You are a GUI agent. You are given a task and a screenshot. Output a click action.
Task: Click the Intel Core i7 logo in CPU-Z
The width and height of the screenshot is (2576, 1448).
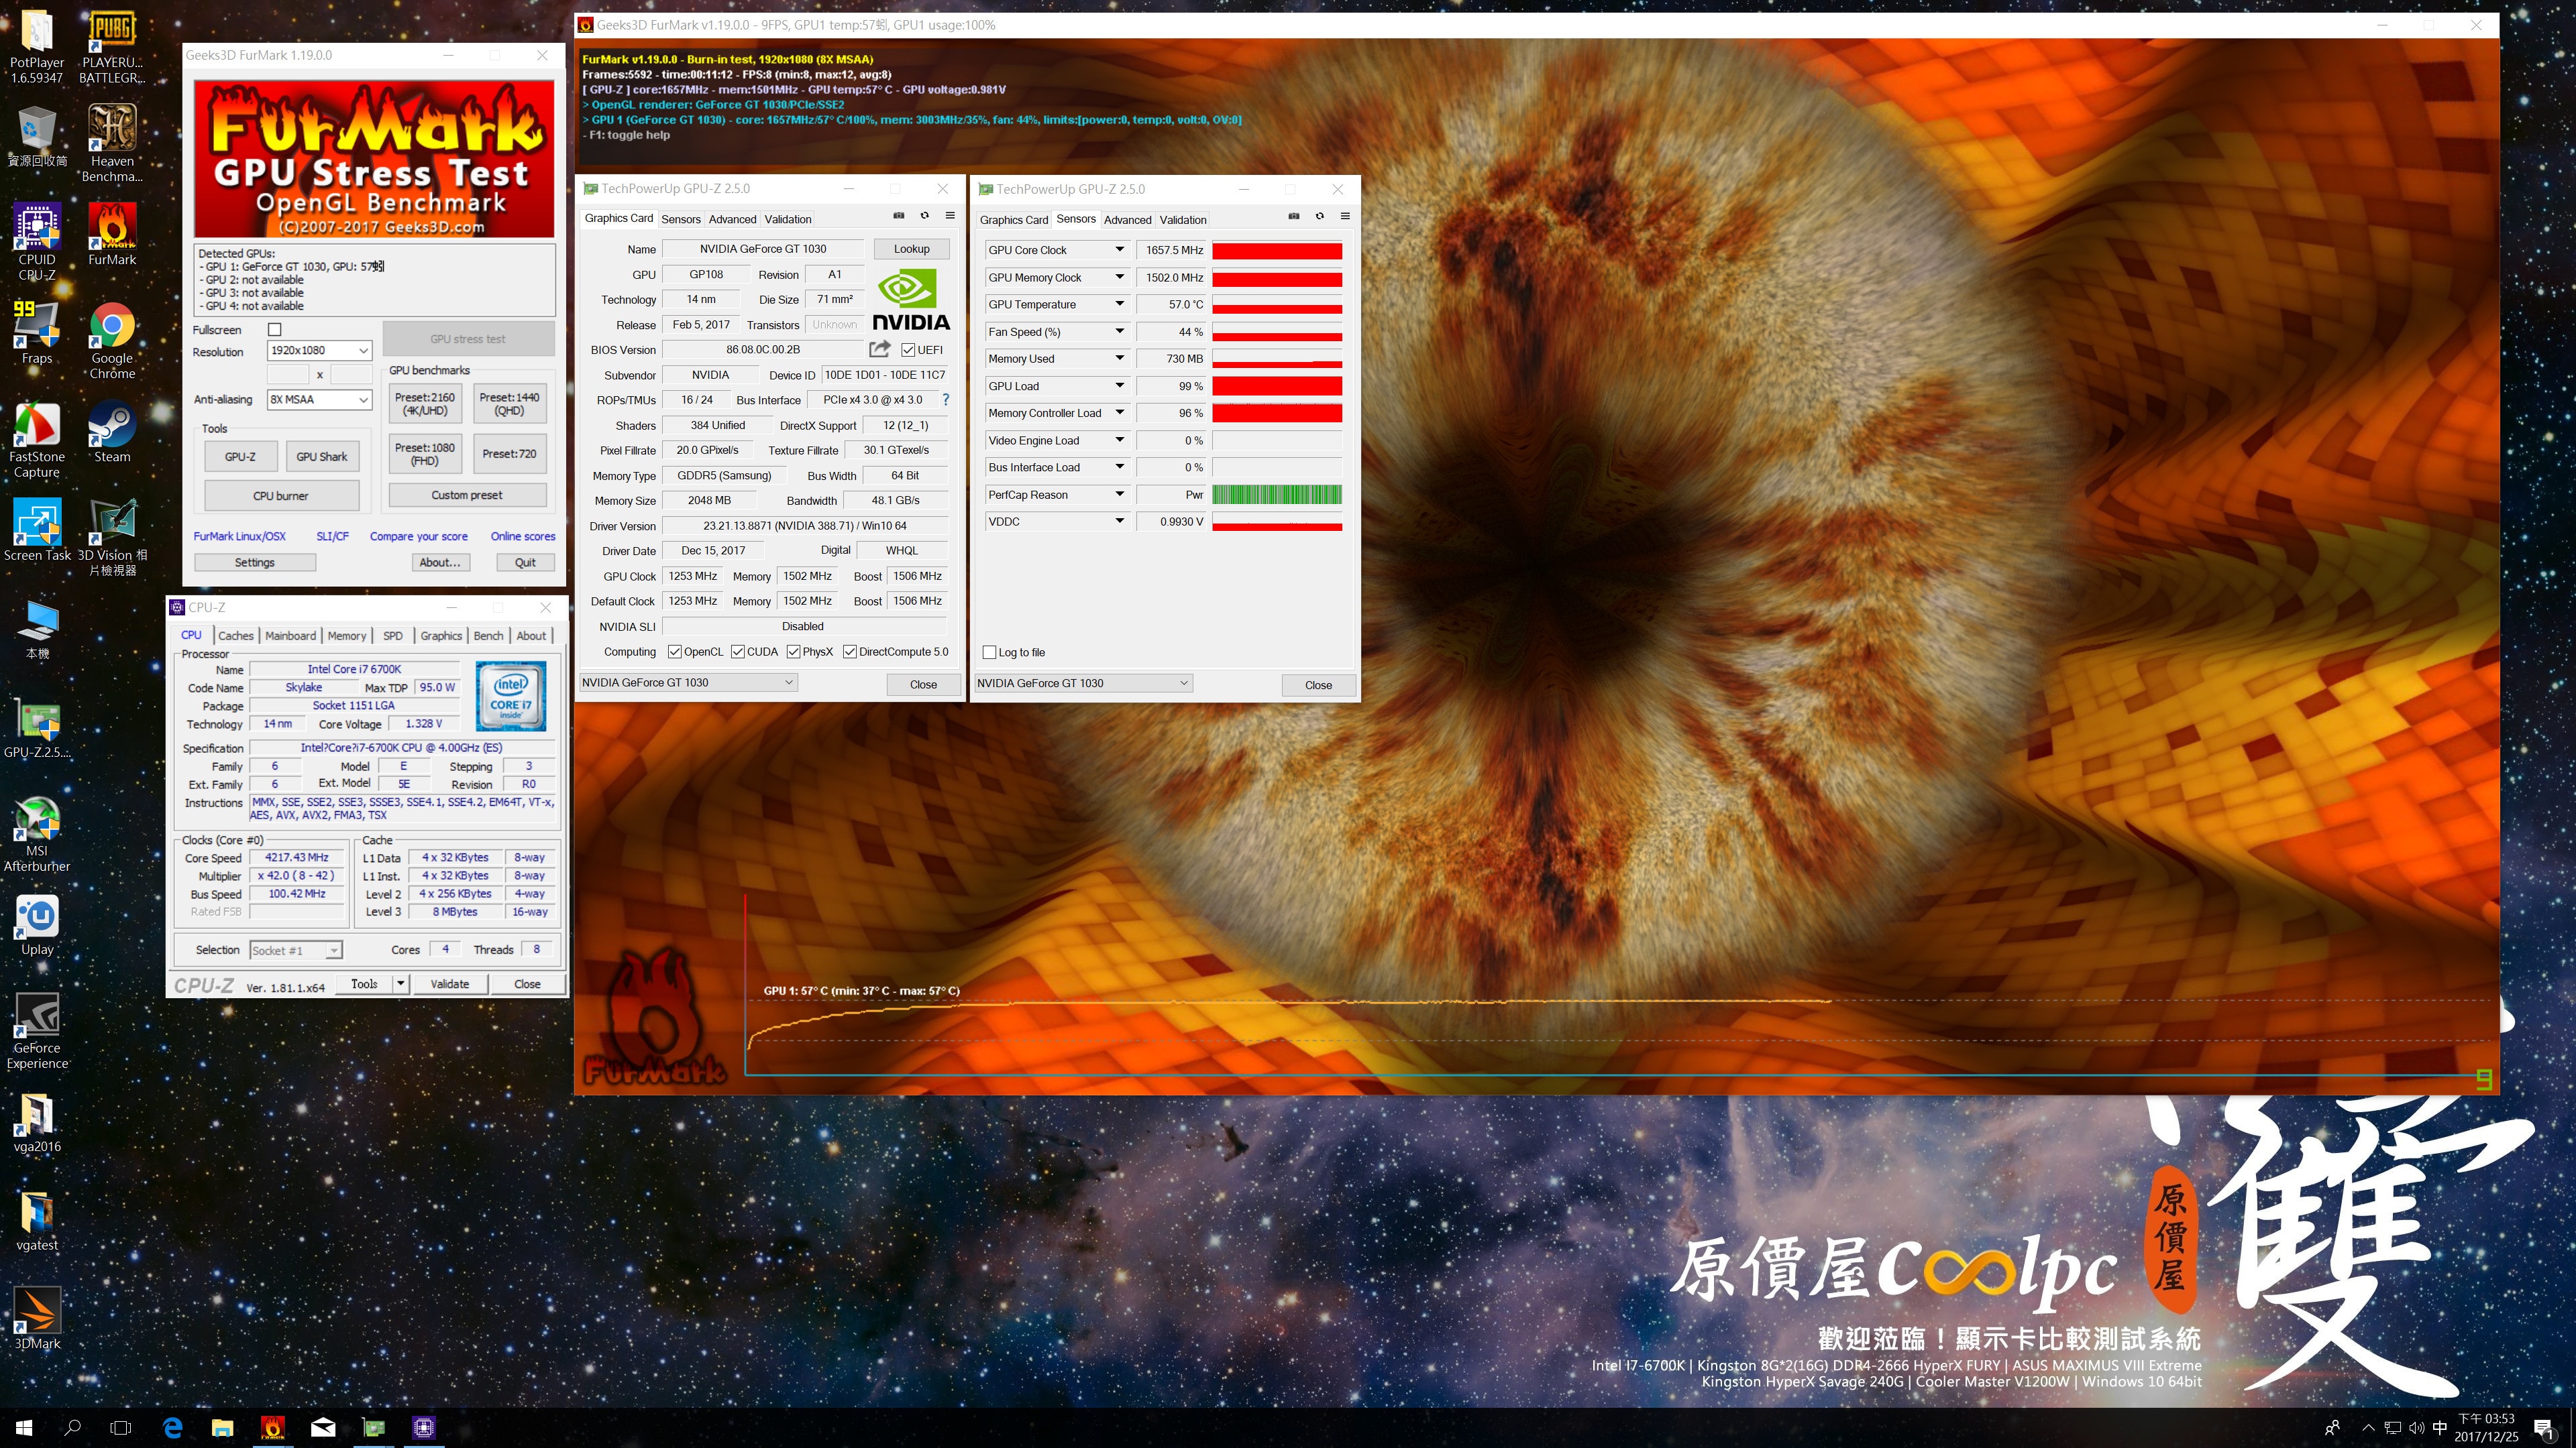point(511,696)
